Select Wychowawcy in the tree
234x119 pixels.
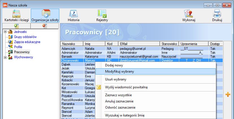coord(23,57)
